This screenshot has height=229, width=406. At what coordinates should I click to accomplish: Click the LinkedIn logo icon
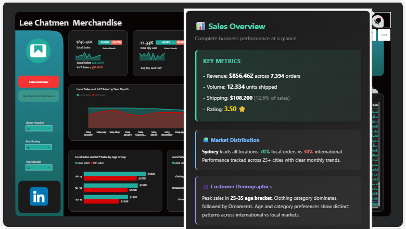tap(39, 197)
